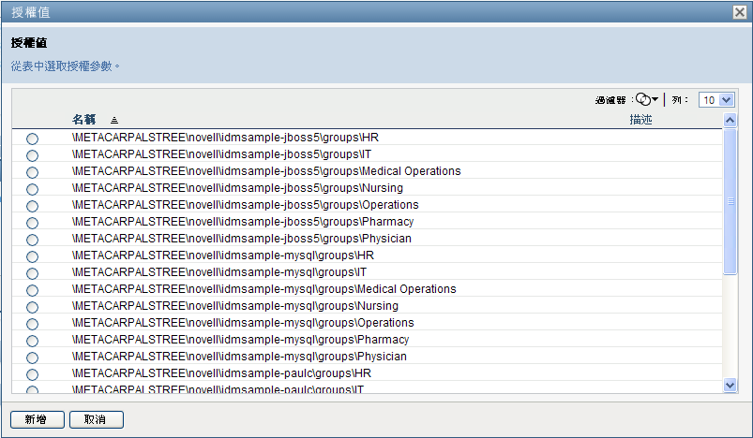753x438 pixels.
Task: Choose jboss5\groups\Medical Operations radio button
Action: click(32, 172)
